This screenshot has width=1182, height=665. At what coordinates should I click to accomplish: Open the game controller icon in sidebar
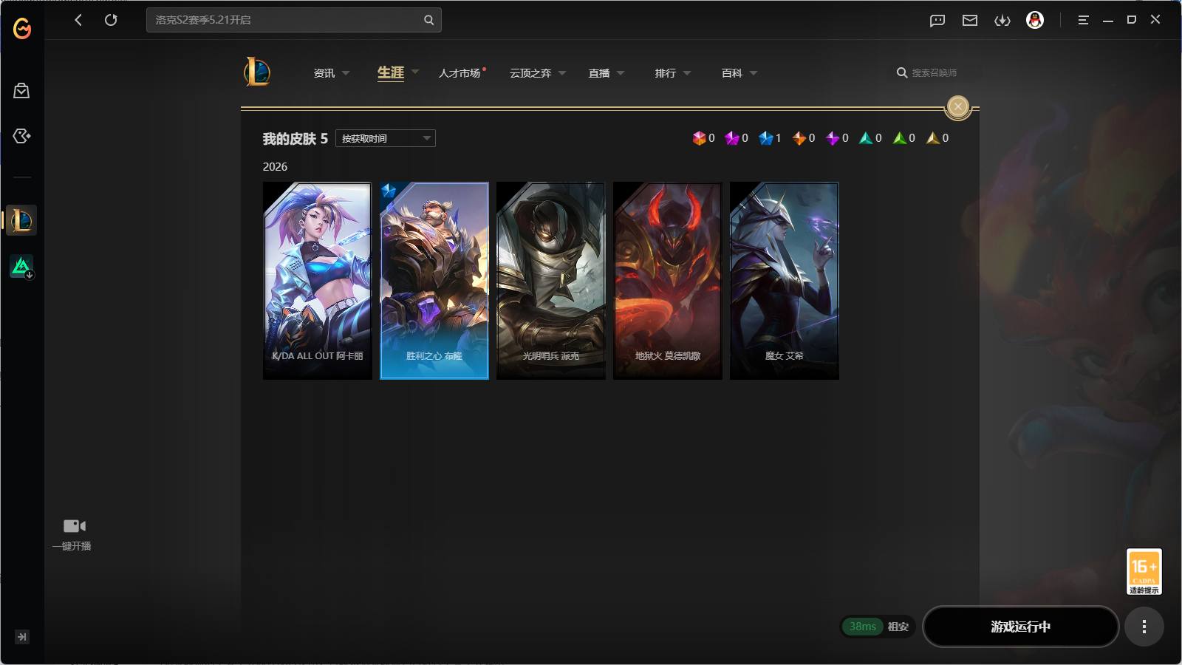coord(21,136)
